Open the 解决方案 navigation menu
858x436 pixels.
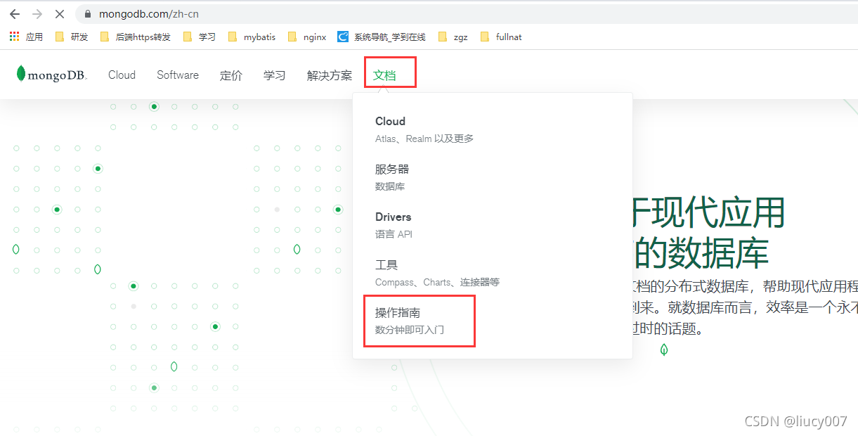(x=330, y=75)
